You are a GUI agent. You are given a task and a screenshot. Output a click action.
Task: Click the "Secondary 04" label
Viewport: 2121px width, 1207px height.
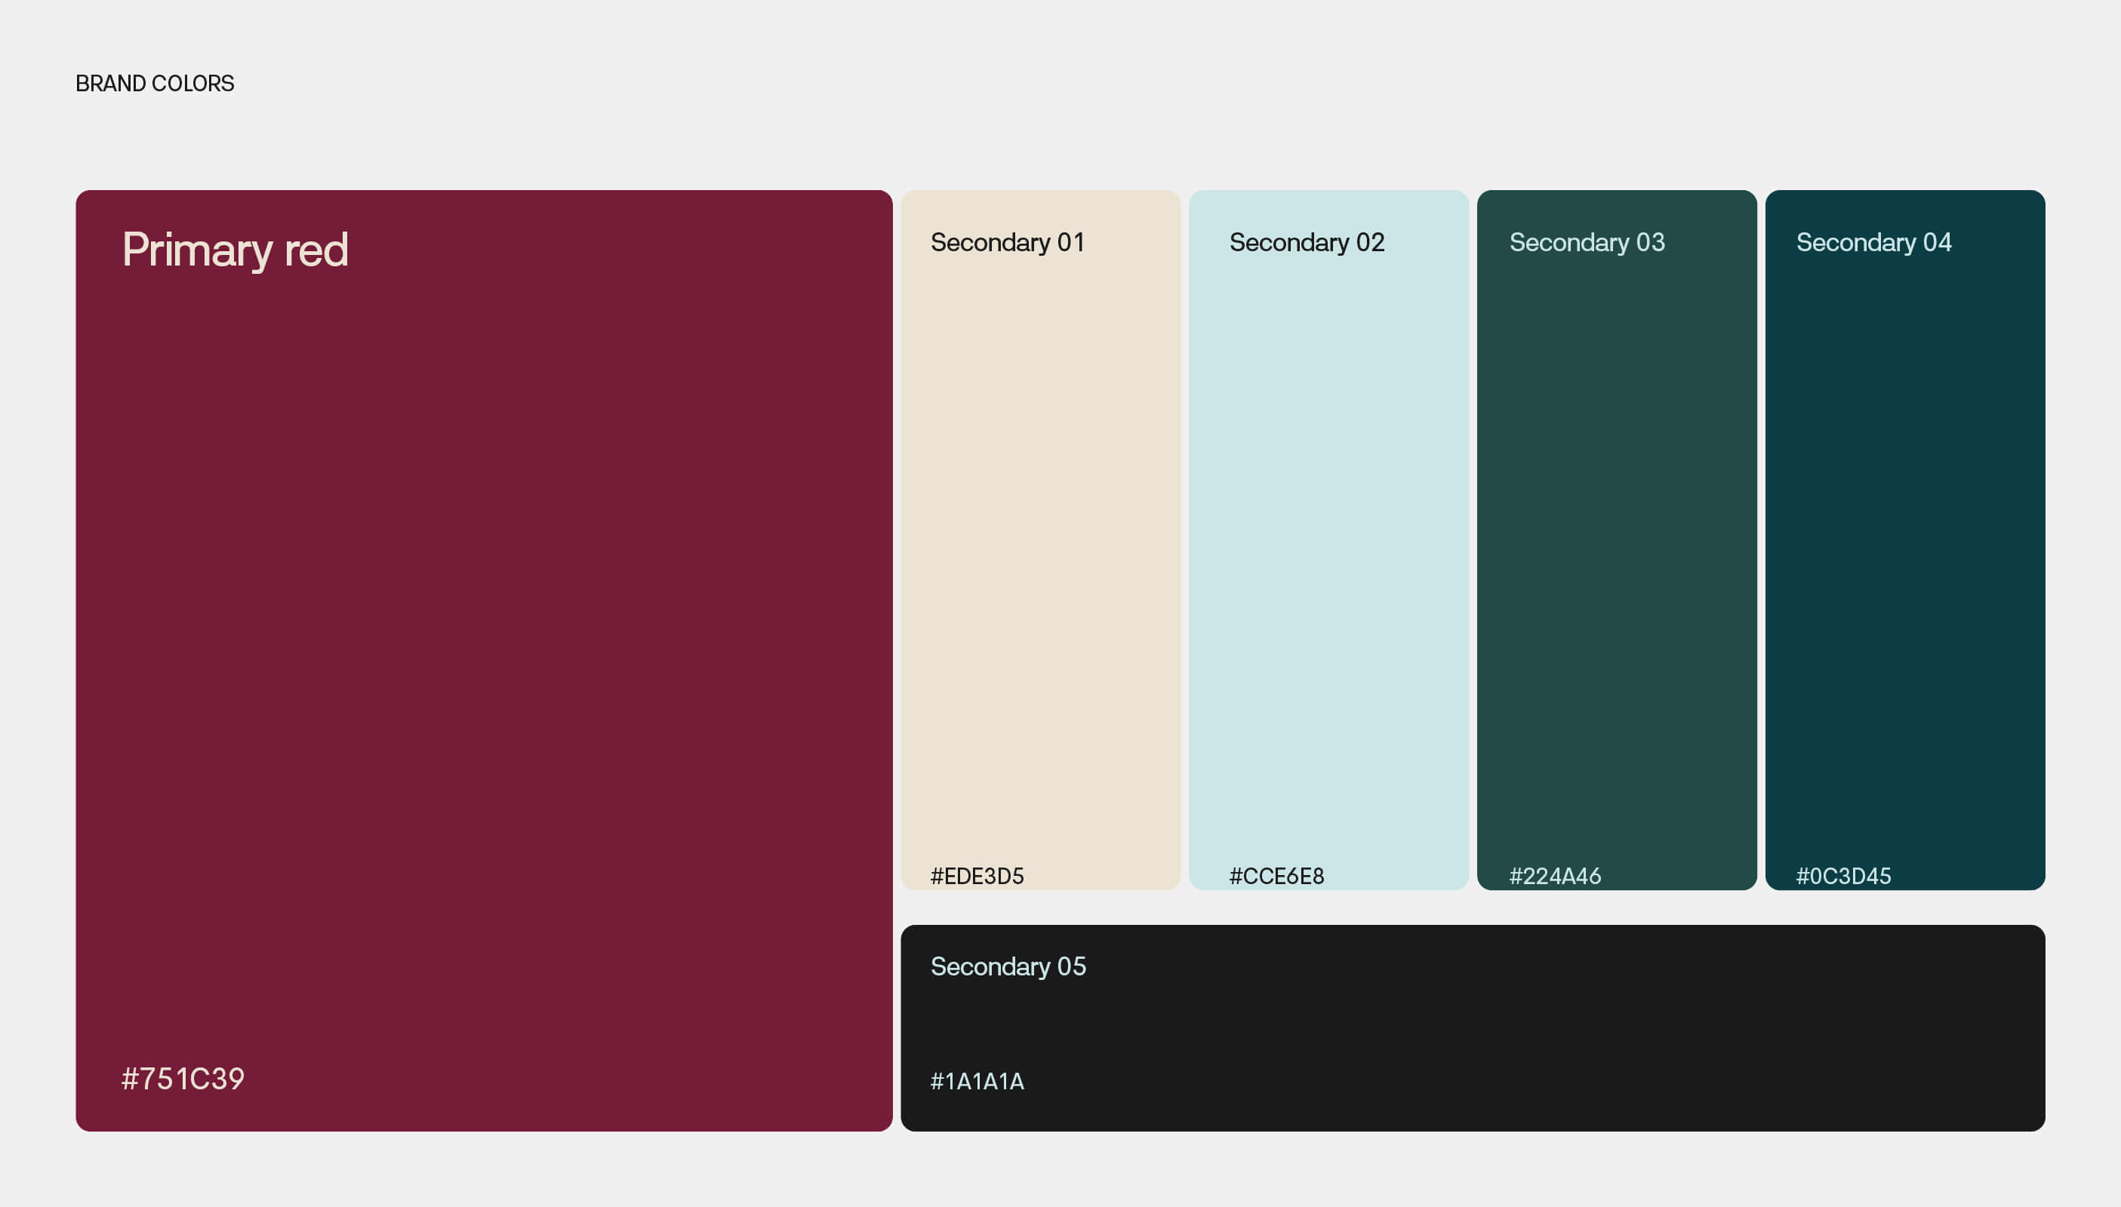pyautogui.click(x=1874, y=243)
